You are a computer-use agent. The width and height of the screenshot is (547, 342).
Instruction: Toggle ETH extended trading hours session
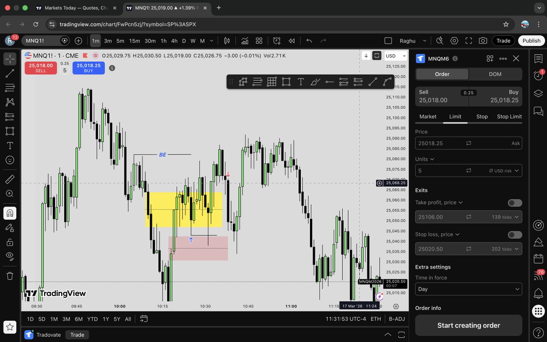point(376,319)
